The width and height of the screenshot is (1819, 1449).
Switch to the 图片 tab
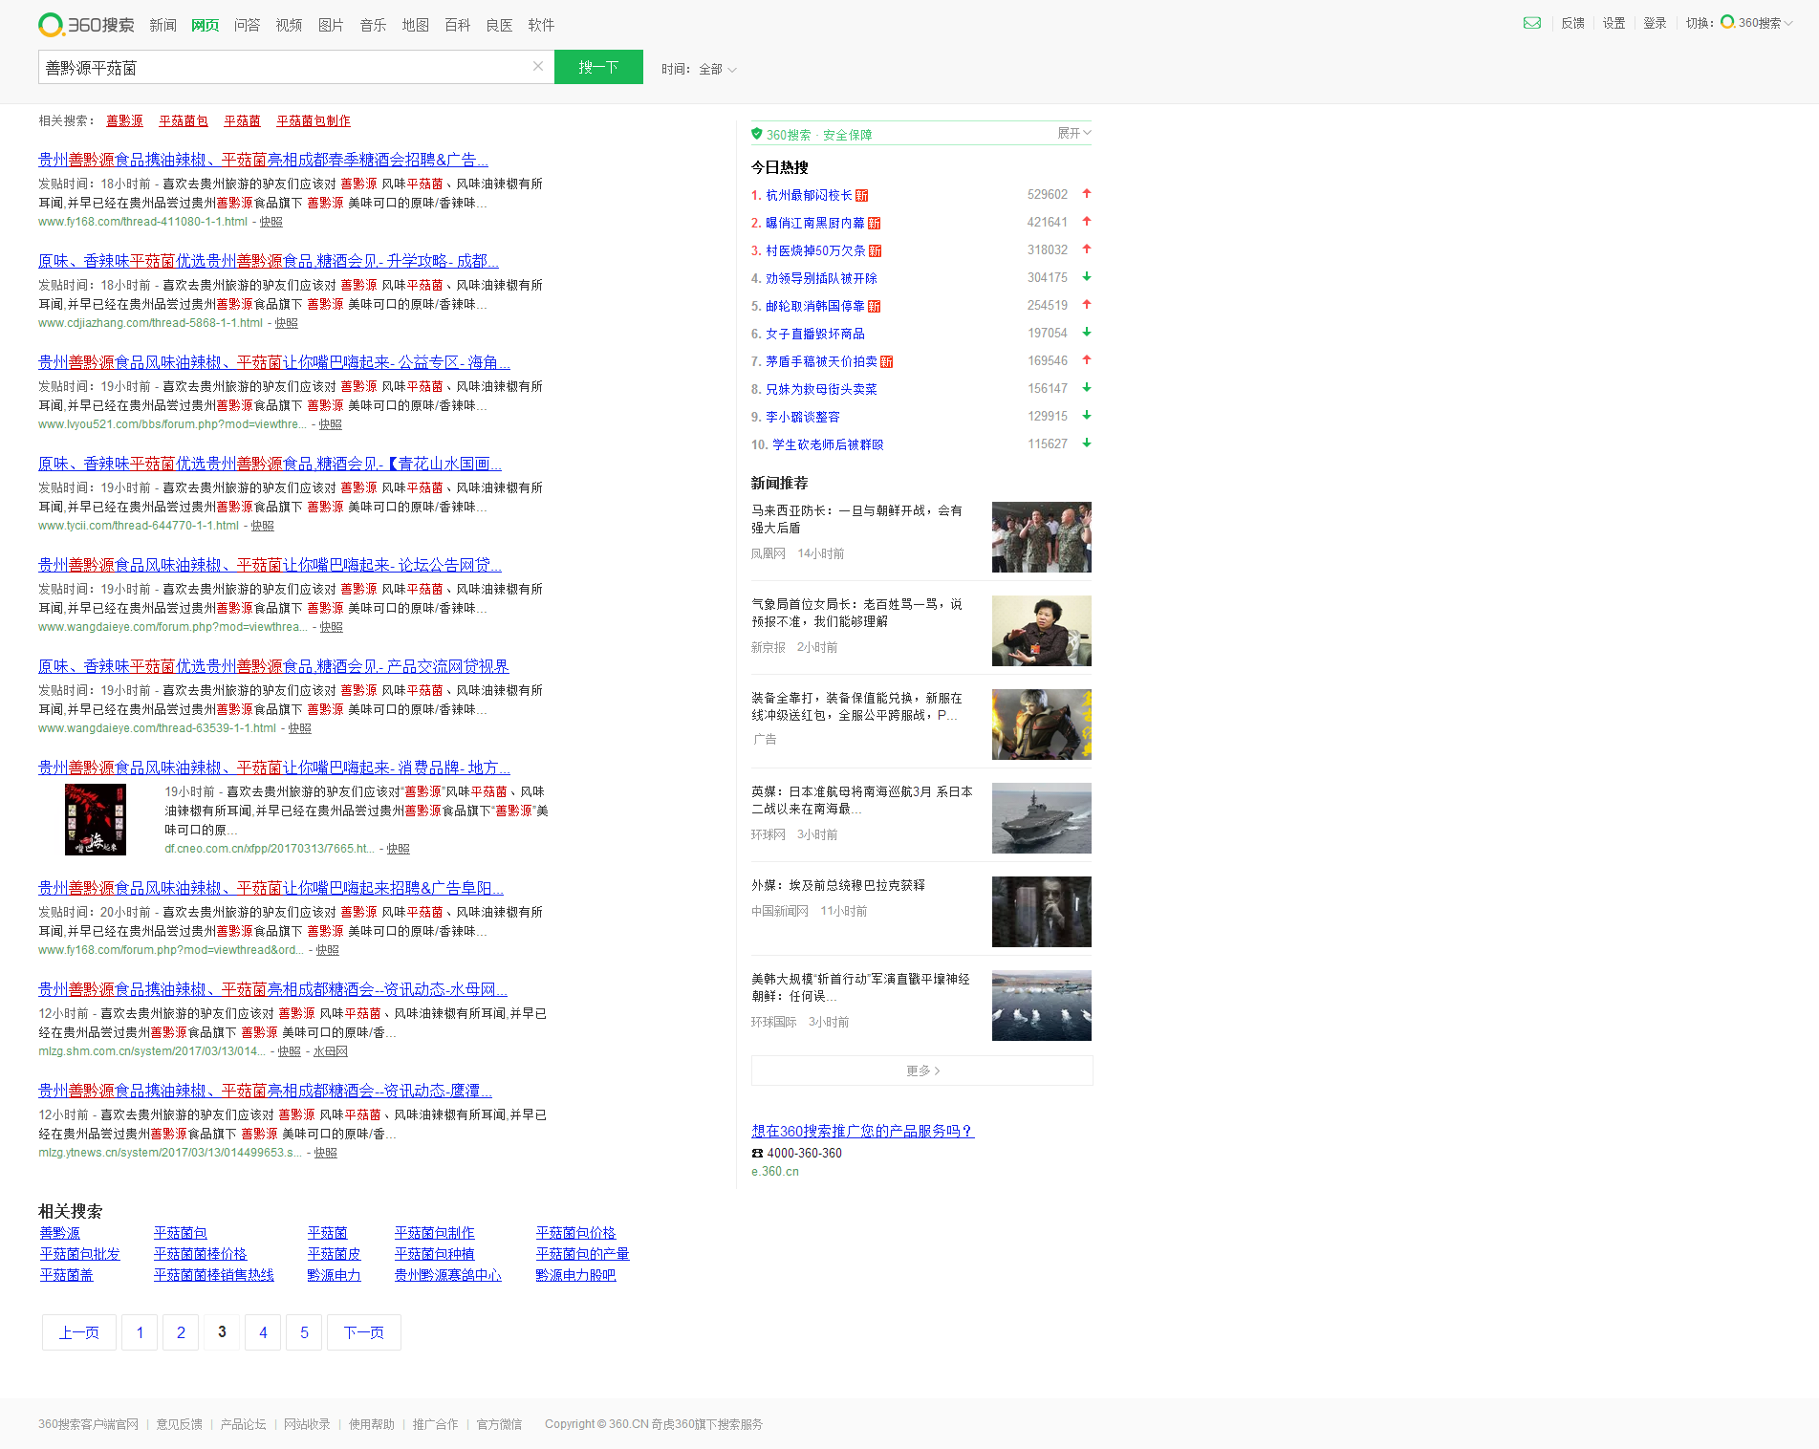click(331, 25)
